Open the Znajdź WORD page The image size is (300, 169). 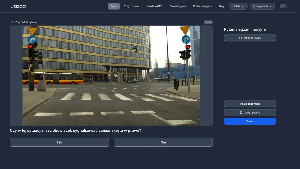[x=154, y=6]
